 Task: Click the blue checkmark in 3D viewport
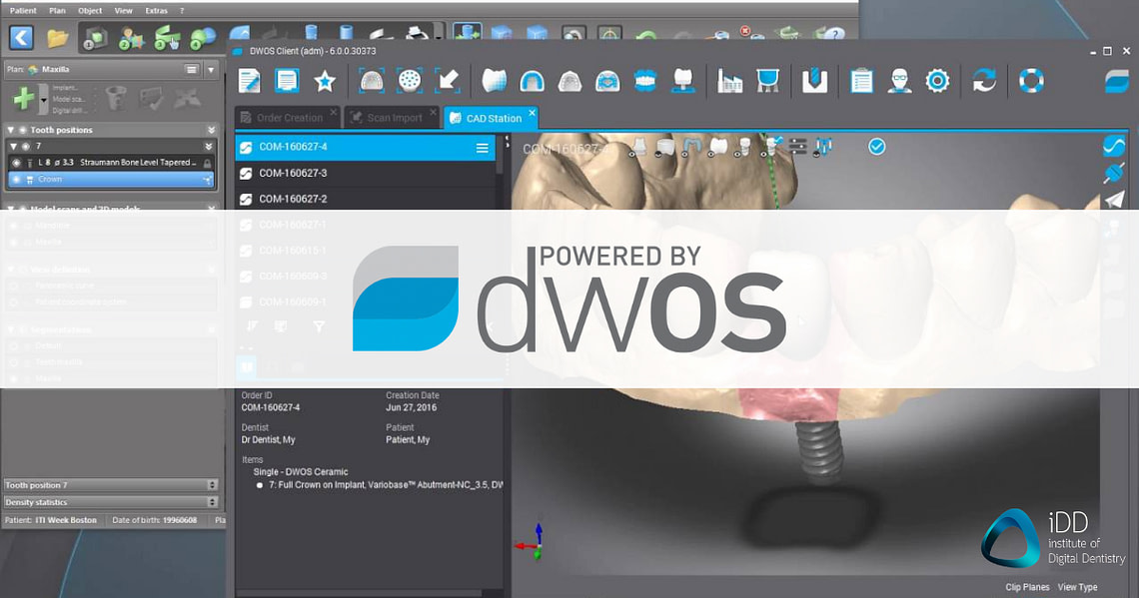click(x=876, y=147)
